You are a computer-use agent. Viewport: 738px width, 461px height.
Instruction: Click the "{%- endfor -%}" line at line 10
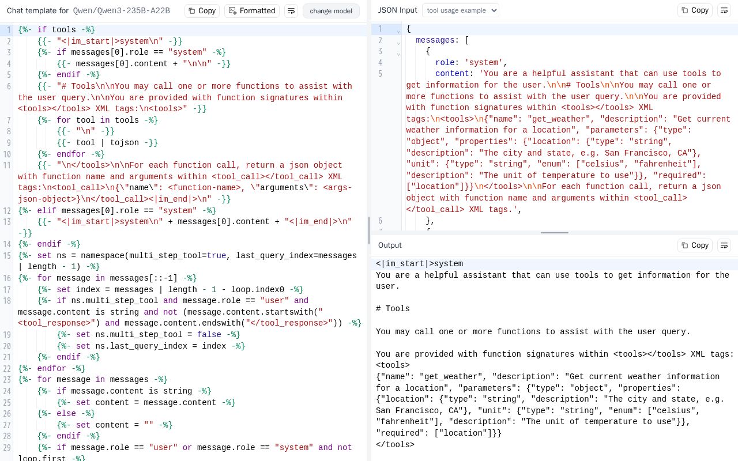coord(71,154)
